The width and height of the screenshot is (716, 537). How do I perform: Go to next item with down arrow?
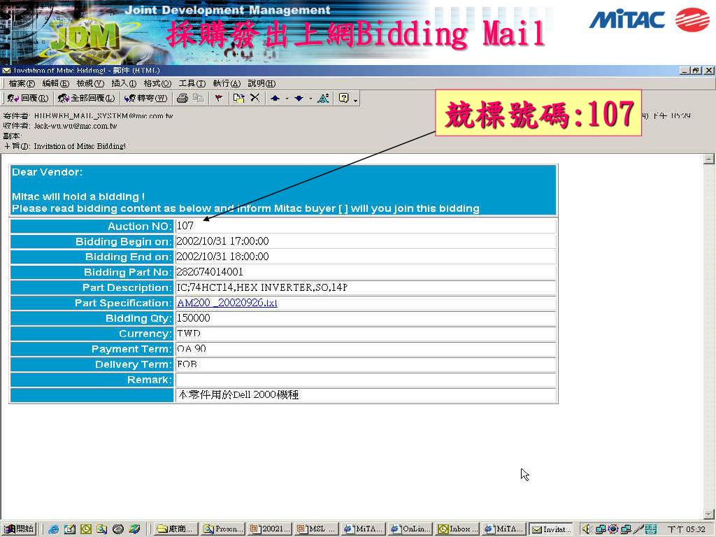(299, 98)
